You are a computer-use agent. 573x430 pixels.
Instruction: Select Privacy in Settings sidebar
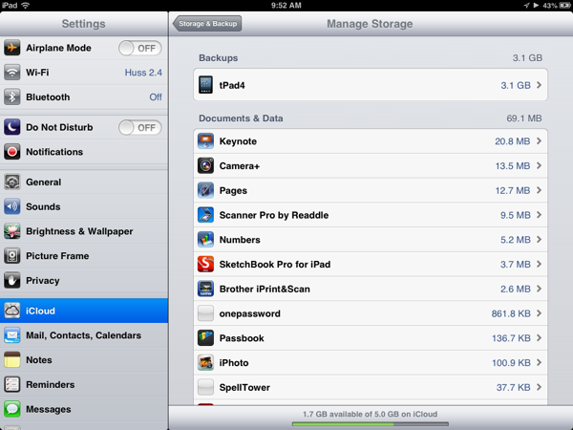(x=84, y=280)
